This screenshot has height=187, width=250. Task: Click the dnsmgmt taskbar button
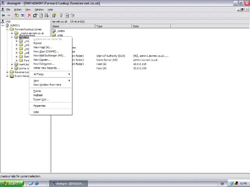click(68, 183)
